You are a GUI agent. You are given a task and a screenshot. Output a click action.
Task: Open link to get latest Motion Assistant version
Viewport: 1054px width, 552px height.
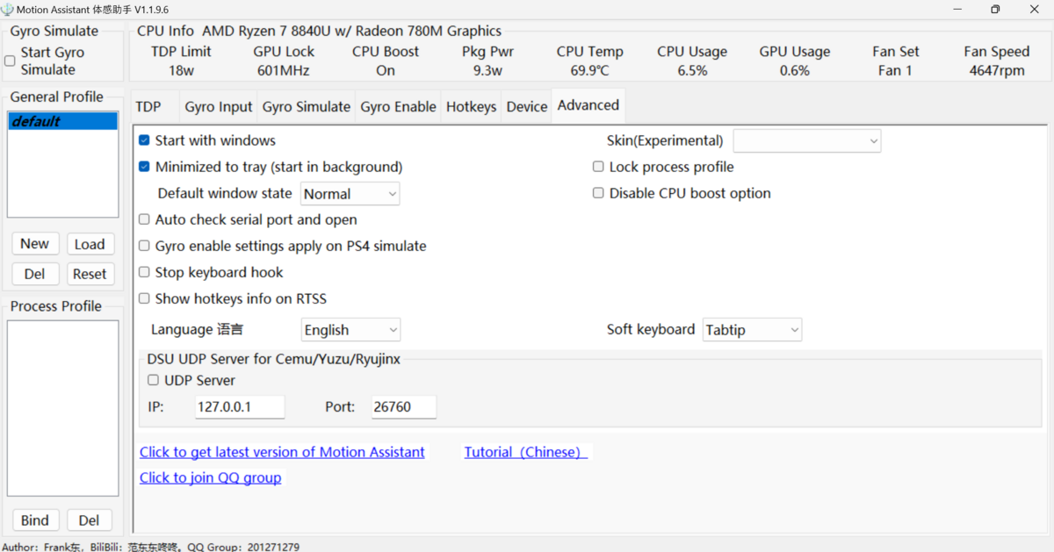282,452
